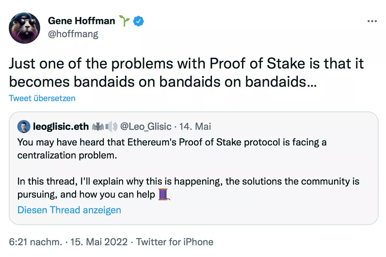Translate the tweet via Tweet übersetzen
Image resolution: width=386 pixels, height=257 pixels.
point(42,98)
